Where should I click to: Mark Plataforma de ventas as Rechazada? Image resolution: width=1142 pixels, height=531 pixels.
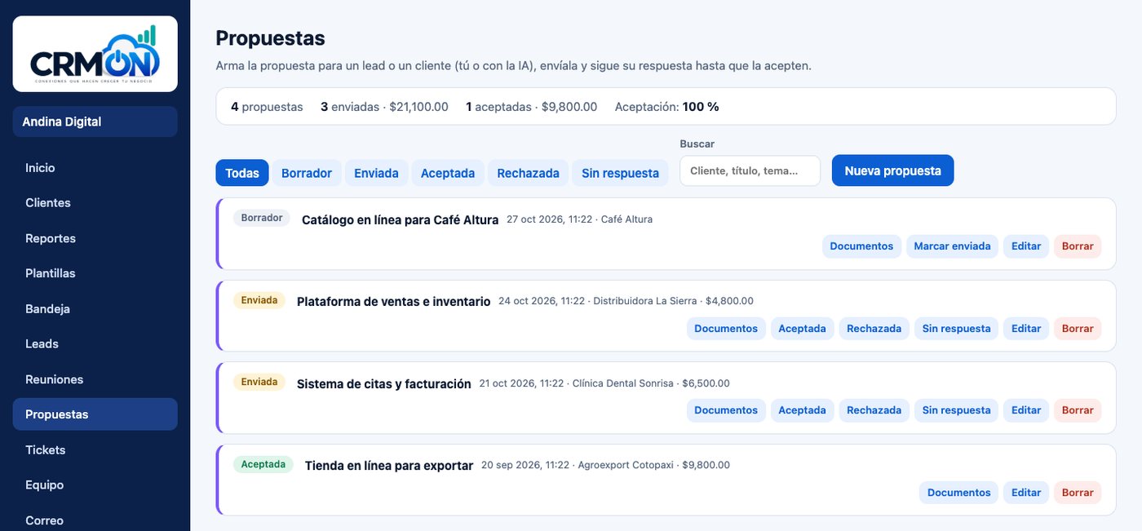tap(874, 329)
